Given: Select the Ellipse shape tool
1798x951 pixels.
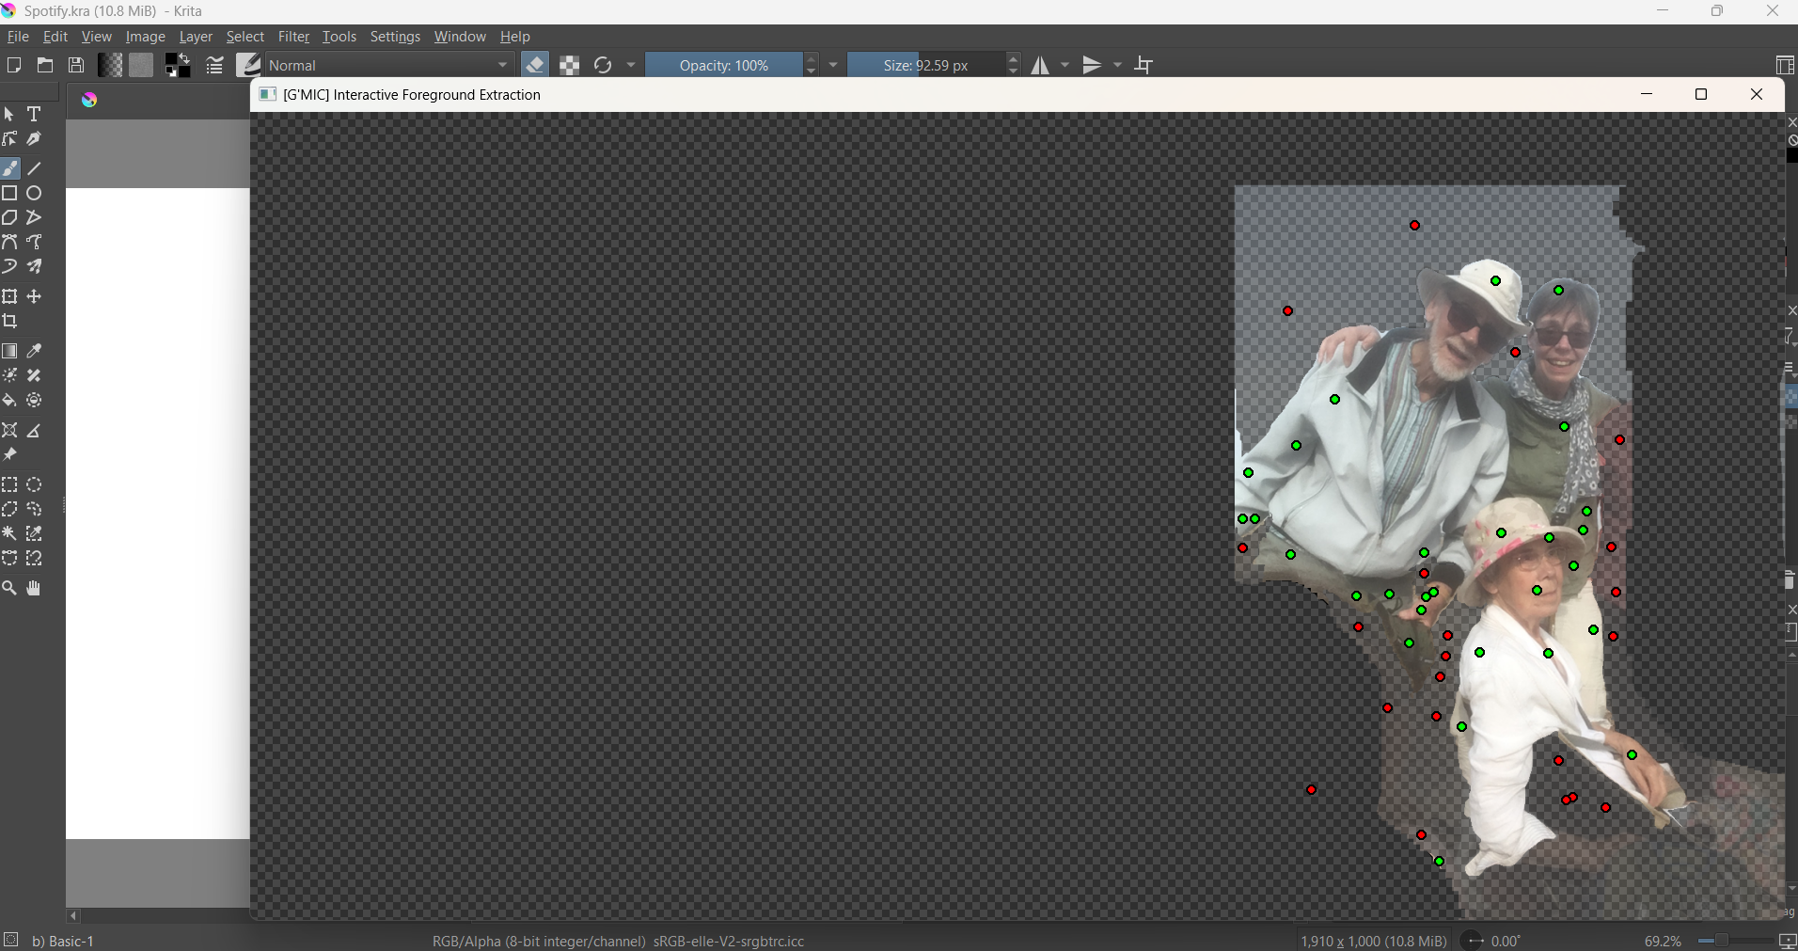Looking at the screenshot, I should coord(35,194).
